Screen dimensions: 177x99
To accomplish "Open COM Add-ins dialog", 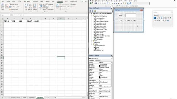I will point(35,7).
